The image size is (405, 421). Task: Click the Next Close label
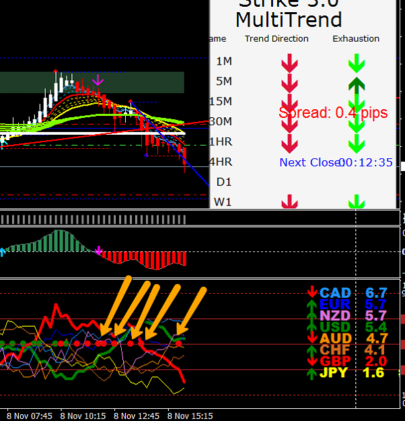[x=310, y=162]
